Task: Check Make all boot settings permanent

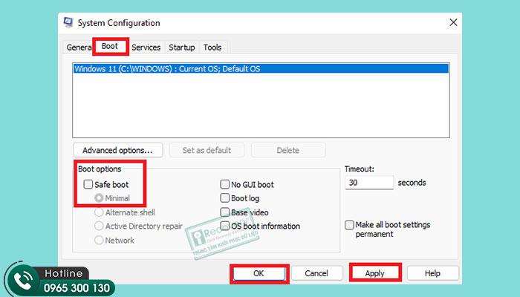Action: pyautogui.click(x=349, y=225)
